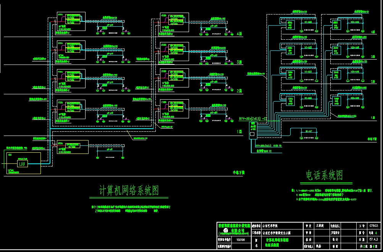Select certificate number 150105 cell
The image size is (383, 252).
point(241,239)
